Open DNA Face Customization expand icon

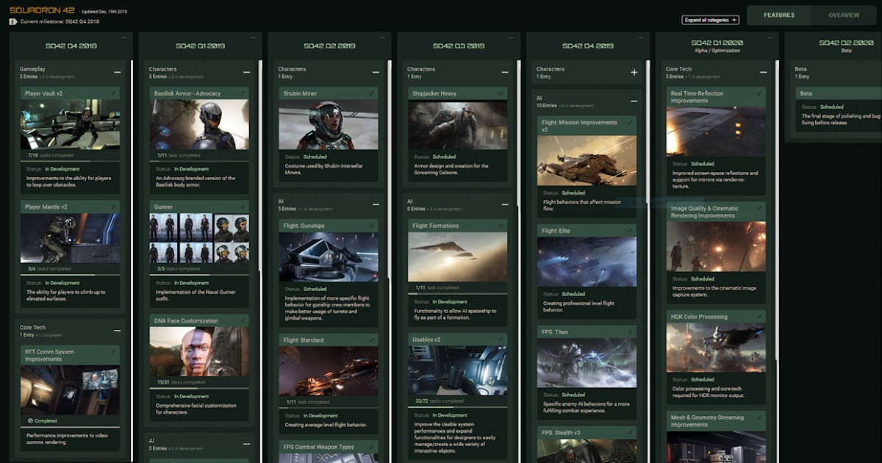coord(243,320)
